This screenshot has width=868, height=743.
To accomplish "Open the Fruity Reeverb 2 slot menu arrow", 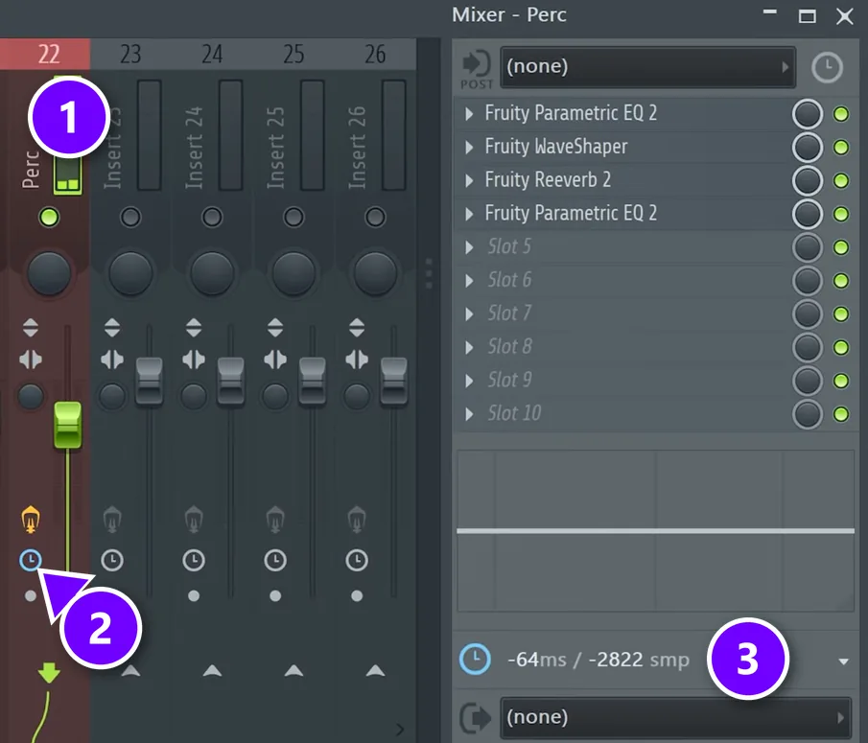I will click(x=469, y=180).
